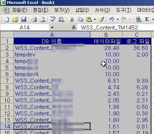Image resolution: width=154 pixels, height=134 pixels.
Task: Select cell with value 1.98
Action: (106, 107)
